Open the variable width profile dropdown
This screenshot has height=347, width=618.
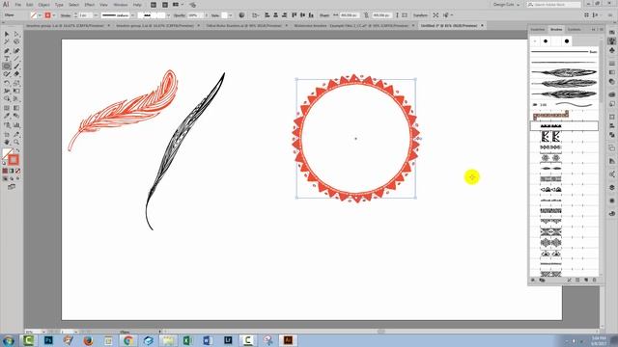pos(133,15)
